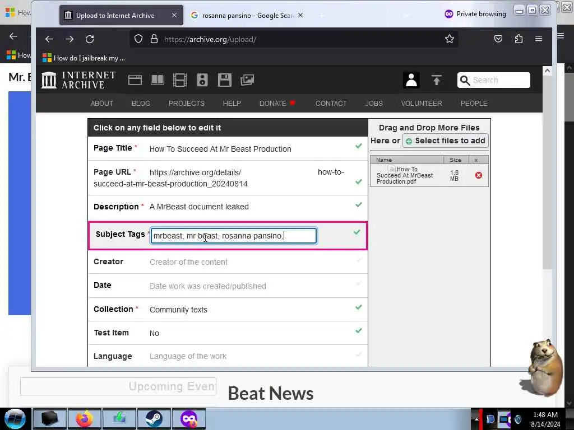
Task: Click the upload arrow icon
Action: [436, 80]
